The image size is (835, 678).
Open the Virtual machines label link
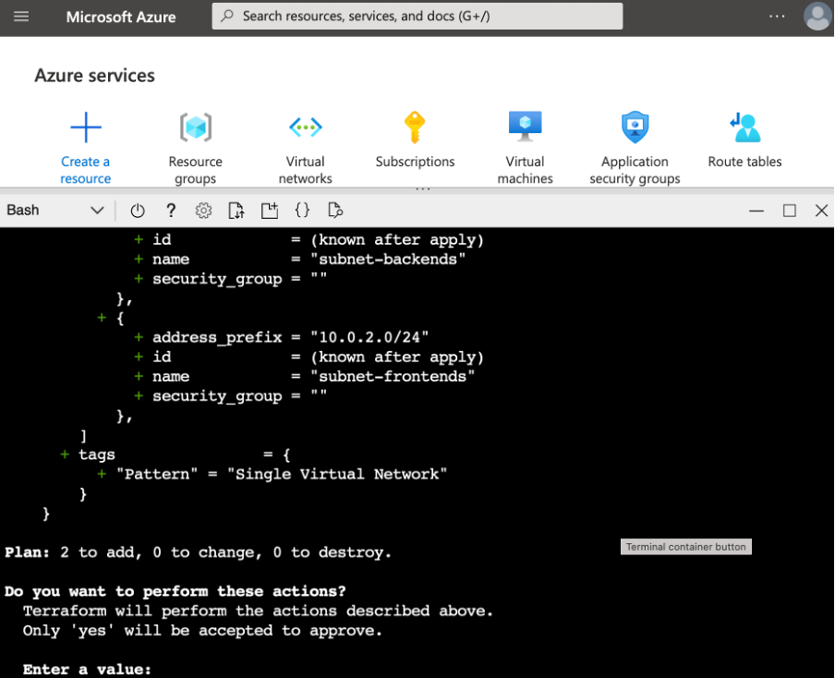525,170
